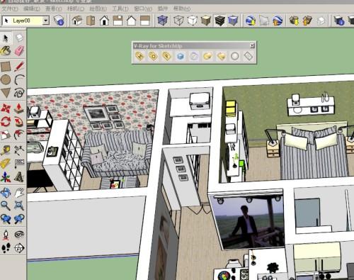Toggle X-ray face style
The width and height of the screenshot is (354, 280).
pos(162,21)
